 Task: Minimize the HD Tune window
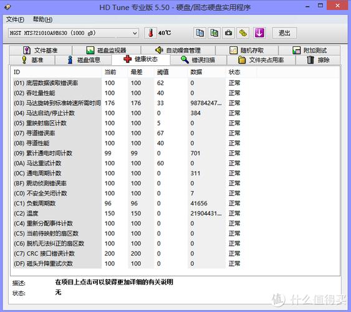(x=307, y=7)
